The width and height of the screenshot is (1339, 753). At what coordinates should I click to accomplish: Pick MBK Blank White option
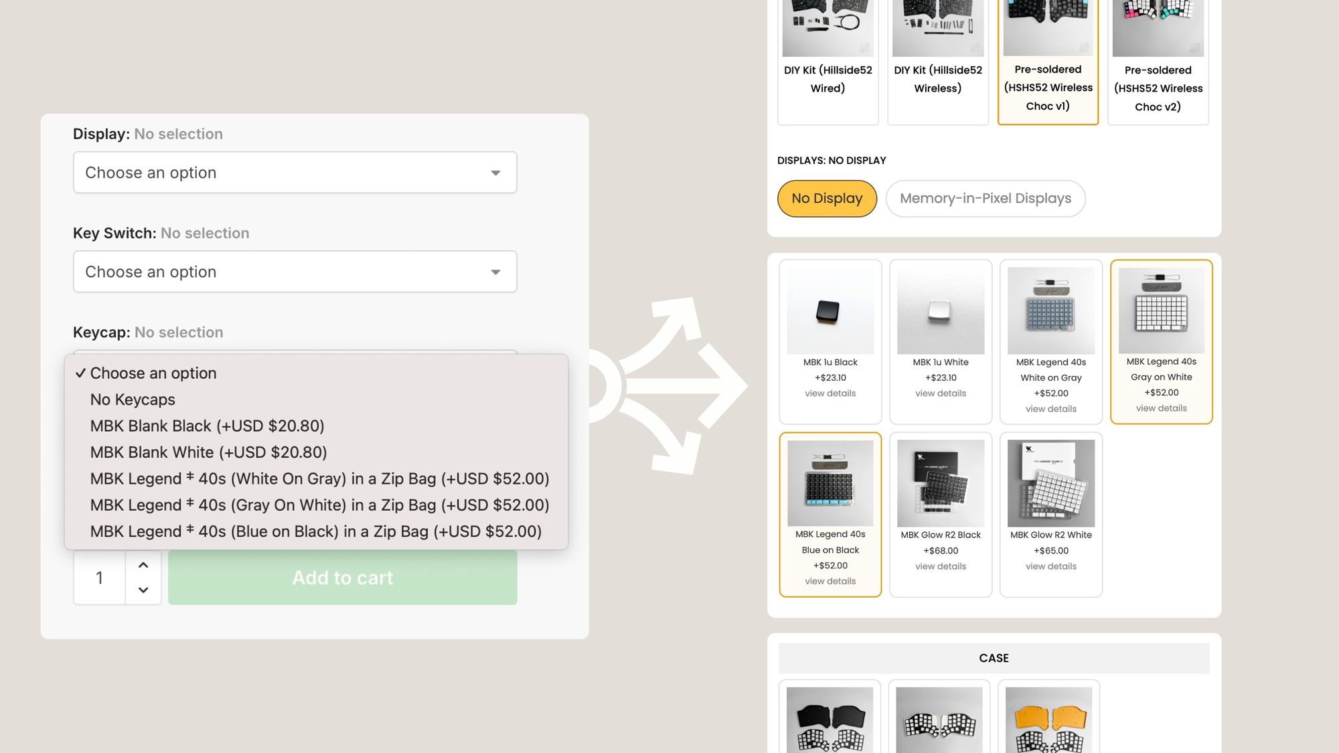tap(208, 452)
